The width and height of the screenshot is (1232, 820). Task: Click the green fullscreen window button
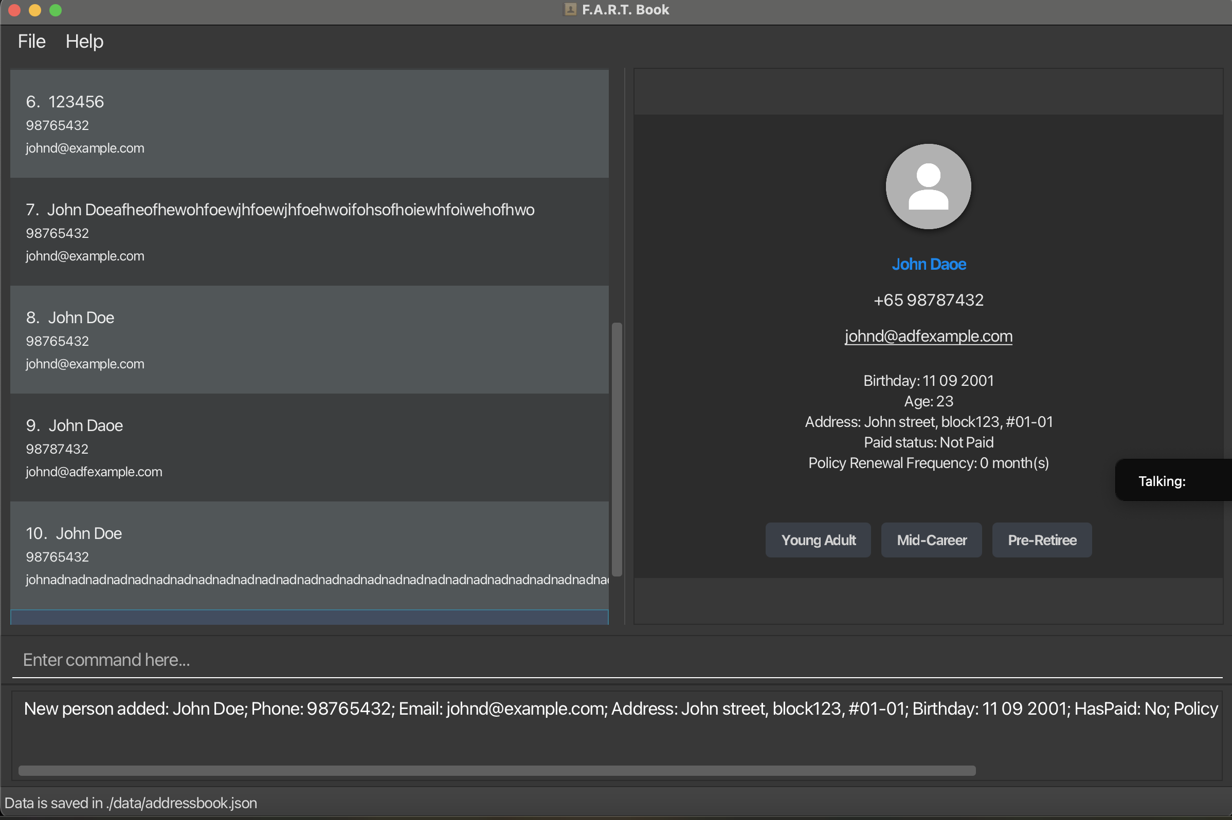click(56, 10)
